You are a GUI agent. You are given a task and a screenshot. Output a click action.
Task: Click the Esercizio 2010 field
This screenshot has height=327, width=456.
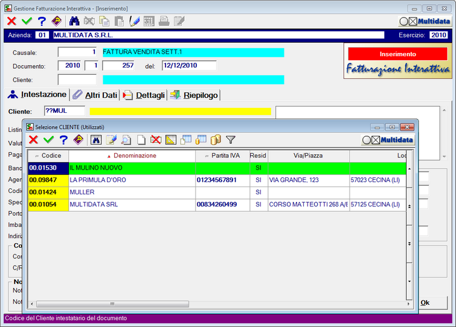(x=438, y=35)
